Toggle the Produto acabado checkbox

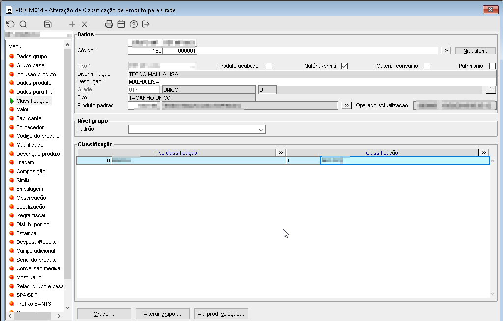(269, 66)
